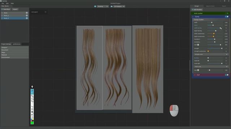231x129 pixels.
Task: Click the plus icon on Add Modifier
Action: tap(193, 10)
